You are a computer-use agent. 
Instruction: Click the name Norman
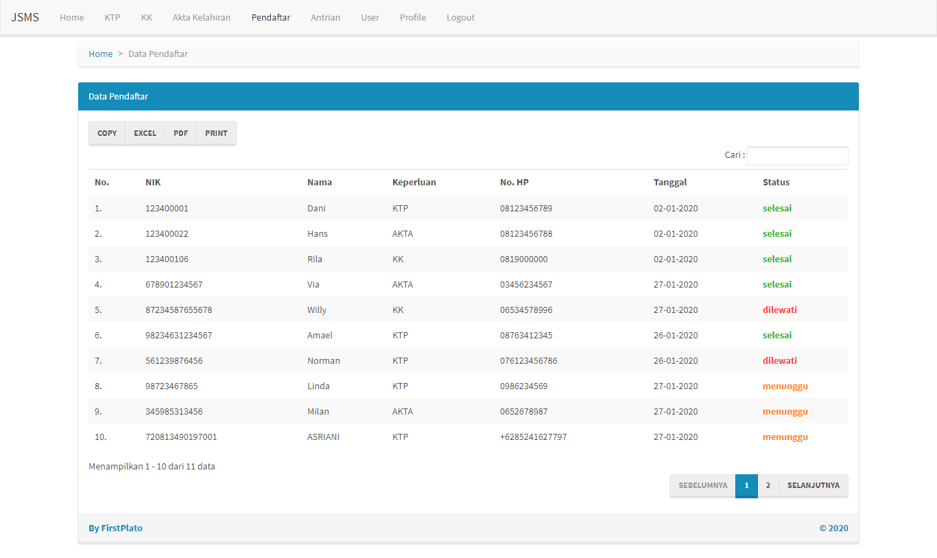point(324,360)
